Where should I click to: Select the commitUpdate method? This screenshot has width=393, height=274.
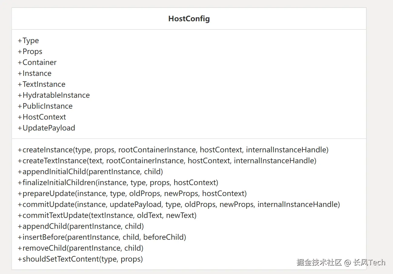179,205
